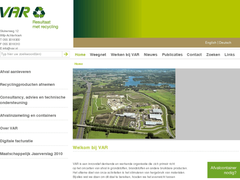Switch language to English
Screen dimensions: 240x180
click(211, 43)
